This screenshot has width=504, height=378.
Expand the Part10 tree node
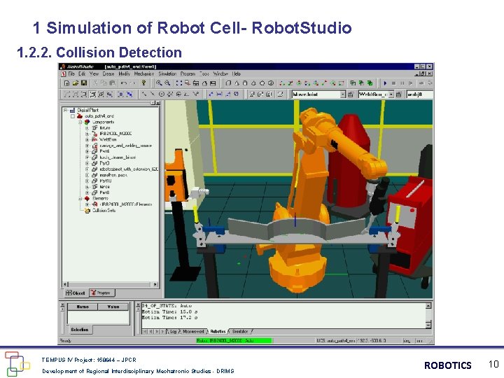coord(87,181)
